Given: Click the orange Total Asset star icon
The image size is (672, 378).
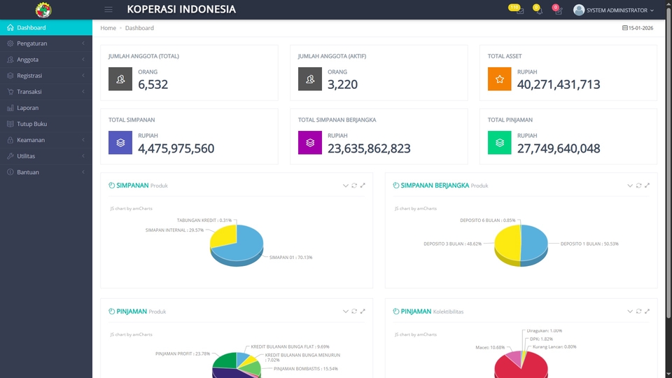Looking at the screenshot, I should click(x=500, y=79).
